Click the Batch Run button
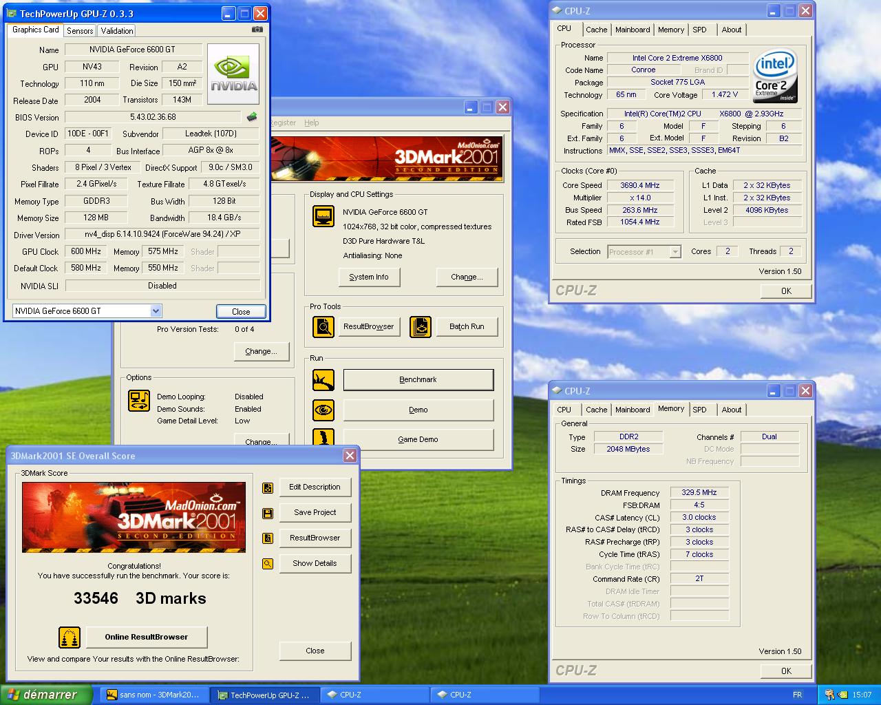This screenshot has height=705, width=881. [x=467, y=327]
